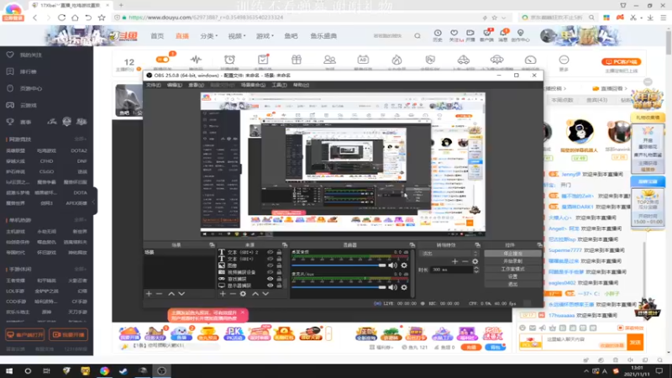Image resolution: width=672 pixels, height=378 pixels.
Task: Expand the 游戏 dropdown in Douyu navigation
Action: [x=265, y=36]
